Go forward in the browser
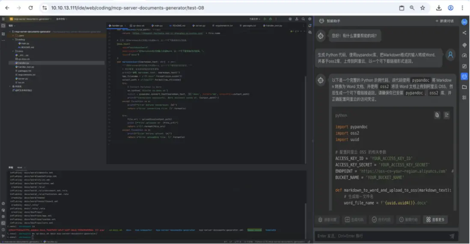The height and width of the screenshot is (244, 470). coord(18,8)
